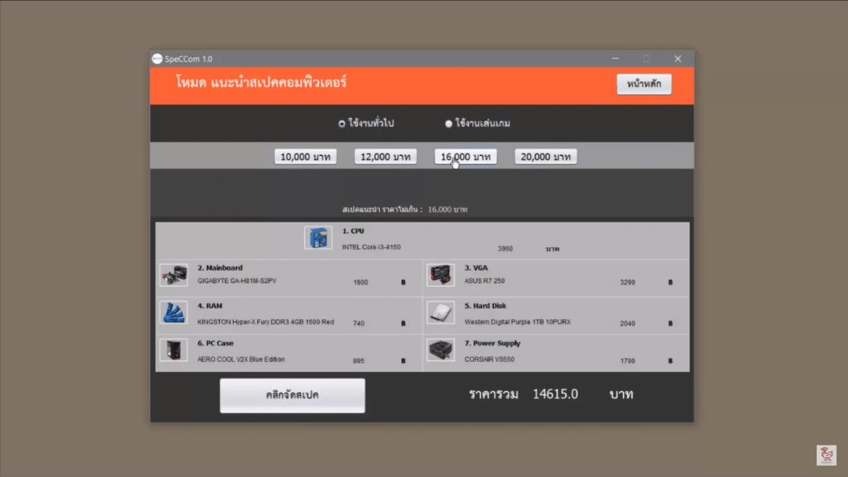Select the ใช้งานเล่นเกม radio option
The height and width of the screenshot is (477, 848).
coord(449,124)
